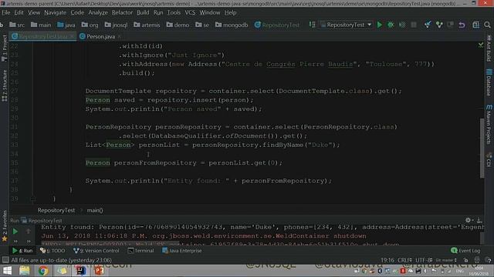Click the tool windows quick-access icon in status bar
This screenshot has height=277, width=494.
click(x=5, y=260)
